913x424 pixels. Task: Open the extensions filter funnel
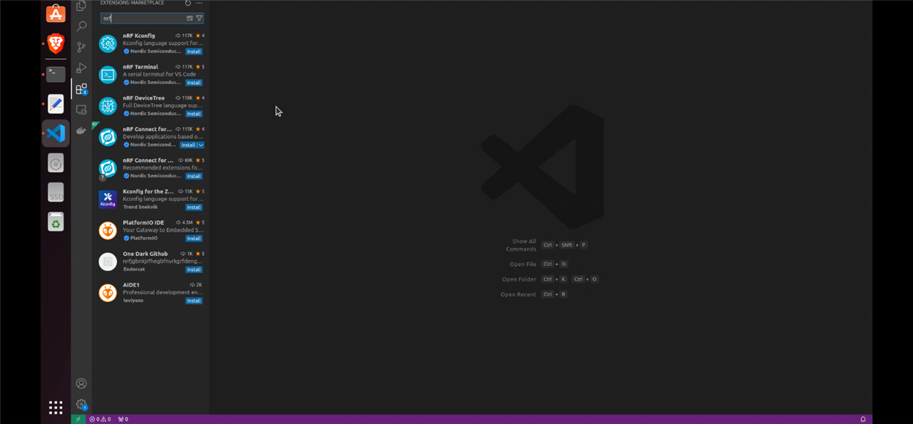click(x=199, y=19)
